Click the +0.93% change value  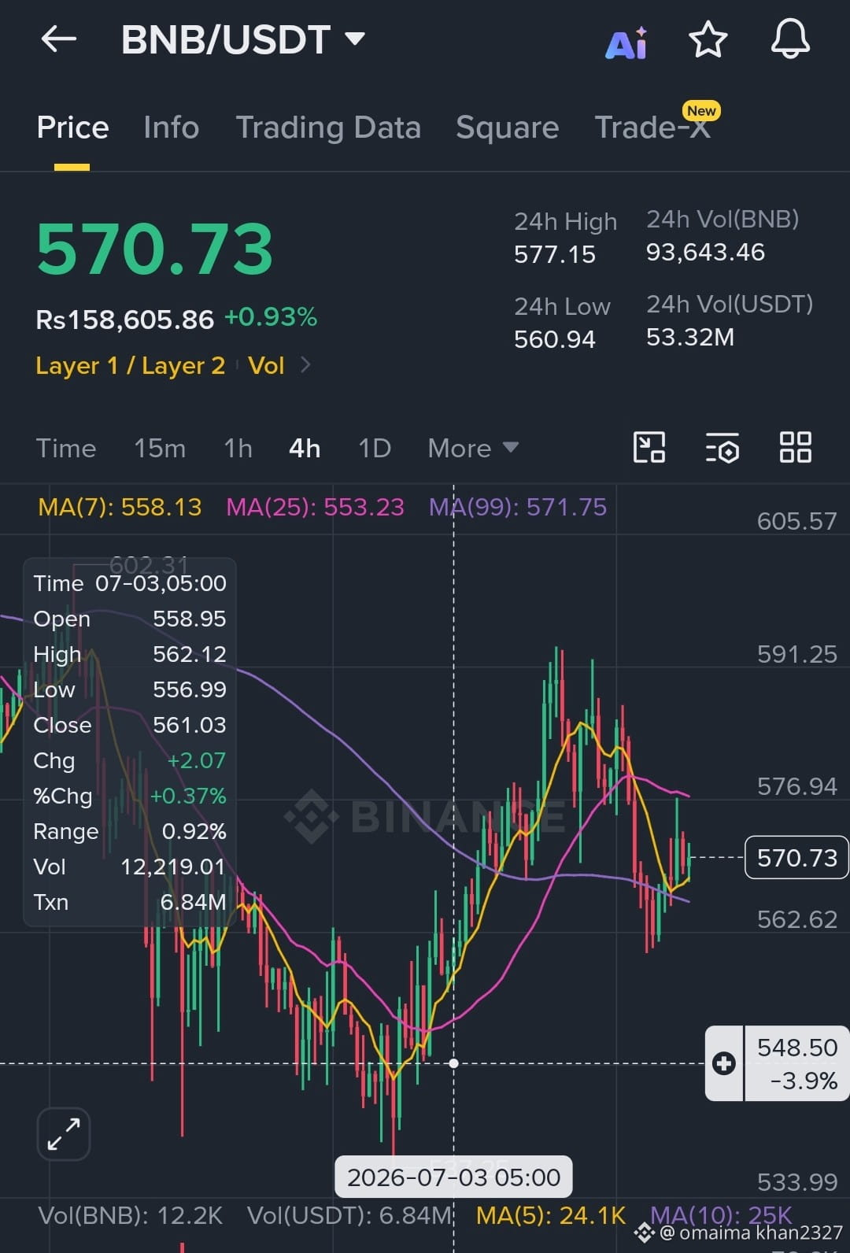pyautogui.click(x=271, y=317)
